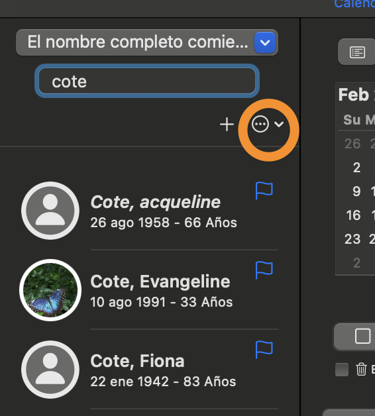This screenshot has width=375, height=416.
Task: Toggle the flag for Cote, Fiona
Action: coord(264,350)
